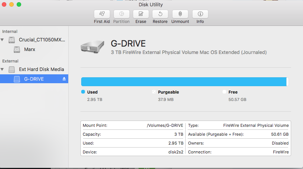Click the "50.57 GB" free value
This screenshot has width=303, height=169.
(x=237, y=99)
